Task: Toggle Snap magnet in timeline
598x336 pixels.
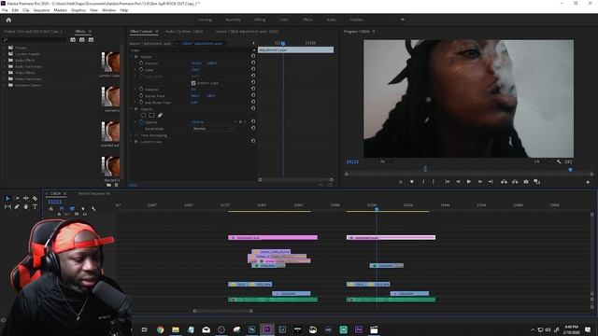Action: pyautogui.click(x=62, y=209)
